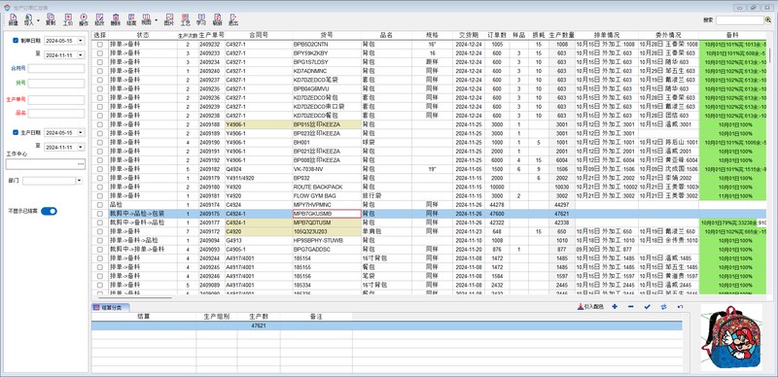This screenshot has height=377, width=778.
Task: Check the select box for order 2409175
Action: 100,214
